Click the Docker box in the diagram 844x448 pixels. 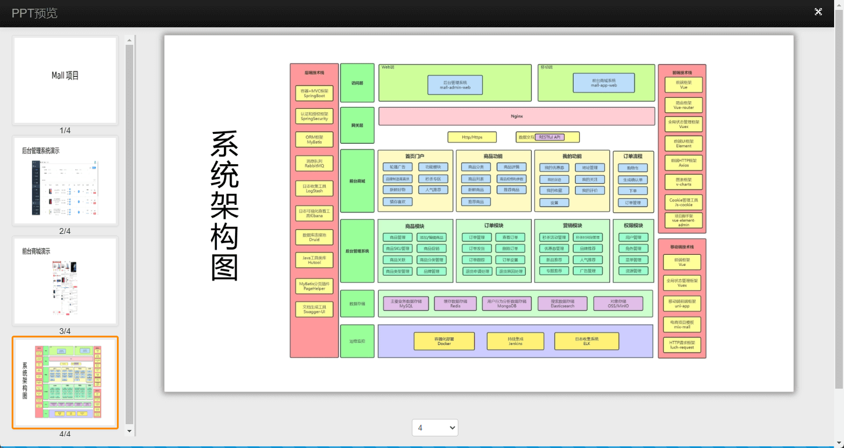444,341
